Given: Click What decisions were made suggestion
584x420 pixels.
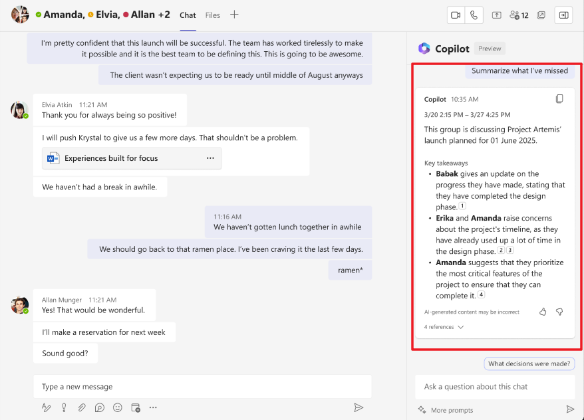Looking at the screenshot, I should click(x=529, y=364).
